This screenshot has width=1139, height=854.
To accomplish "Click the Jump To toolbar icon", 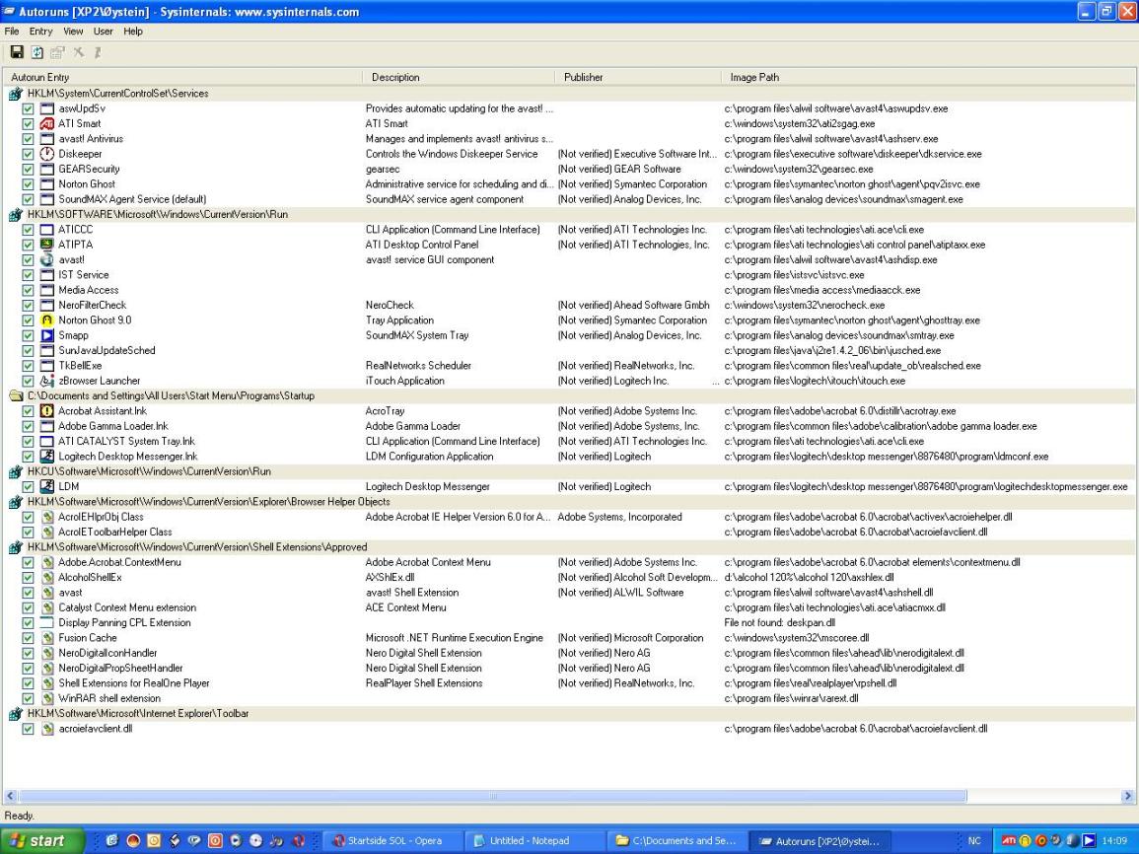I will coord(98,52).
